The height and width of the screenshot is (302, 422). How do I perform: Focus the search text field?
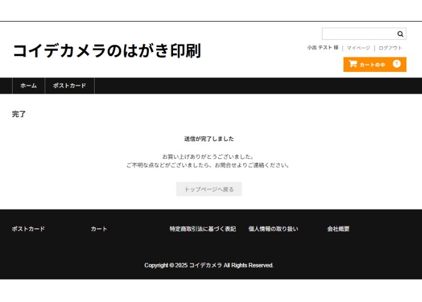click(358, 34)
